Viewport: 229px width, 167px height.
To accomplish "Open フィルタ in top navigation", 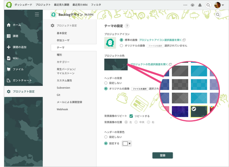I will click(96, 5).
